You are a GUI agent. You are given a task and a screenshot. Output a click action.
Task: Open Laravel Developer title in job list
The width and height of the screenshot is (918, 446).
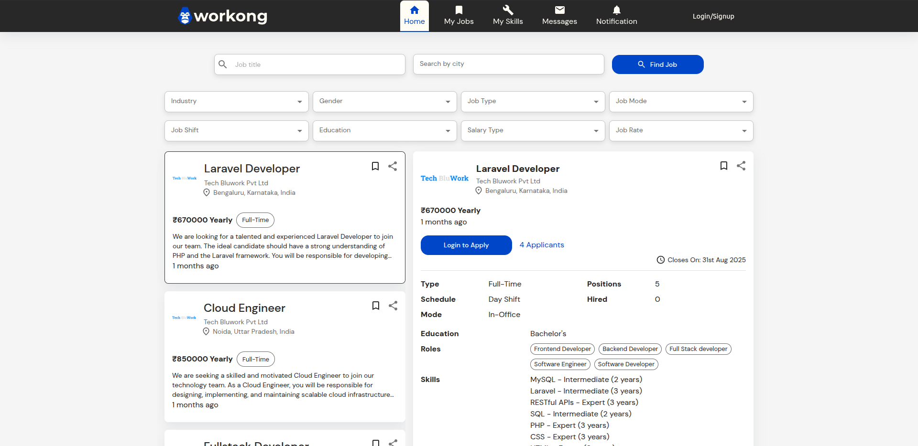pyautogui.click(x=252, y=169)
